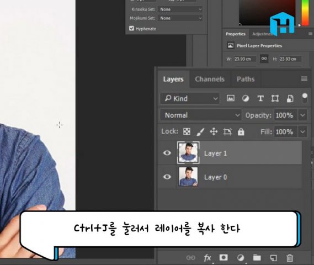Filter layers by type (T icon)

click(x=260, y=98)
